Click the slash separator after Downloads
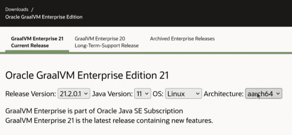Image resolution: width=292 pixels, height=135 pixels. click(x=32, y=9)
